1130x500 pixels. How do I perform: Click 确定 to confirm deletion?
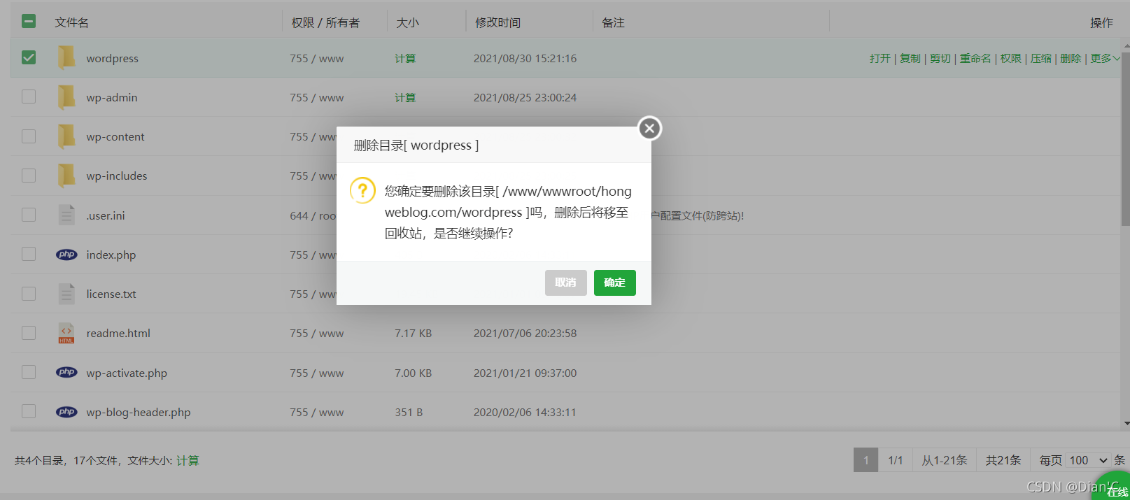(x=615, y=283)
